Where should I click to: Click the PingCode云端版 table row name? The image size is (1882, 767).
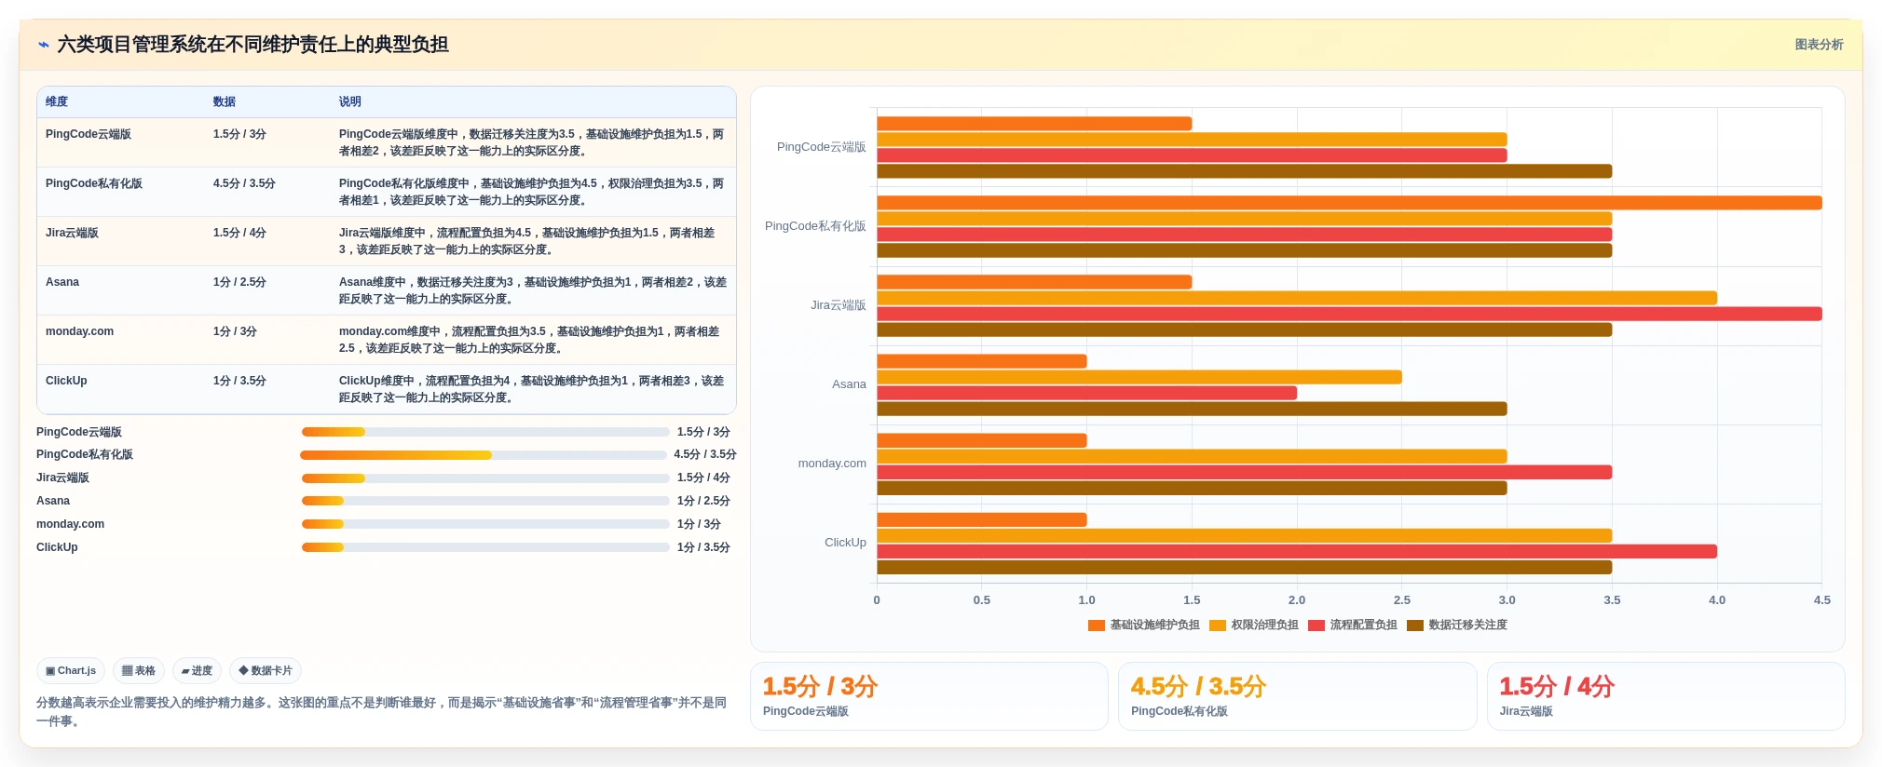89,134
